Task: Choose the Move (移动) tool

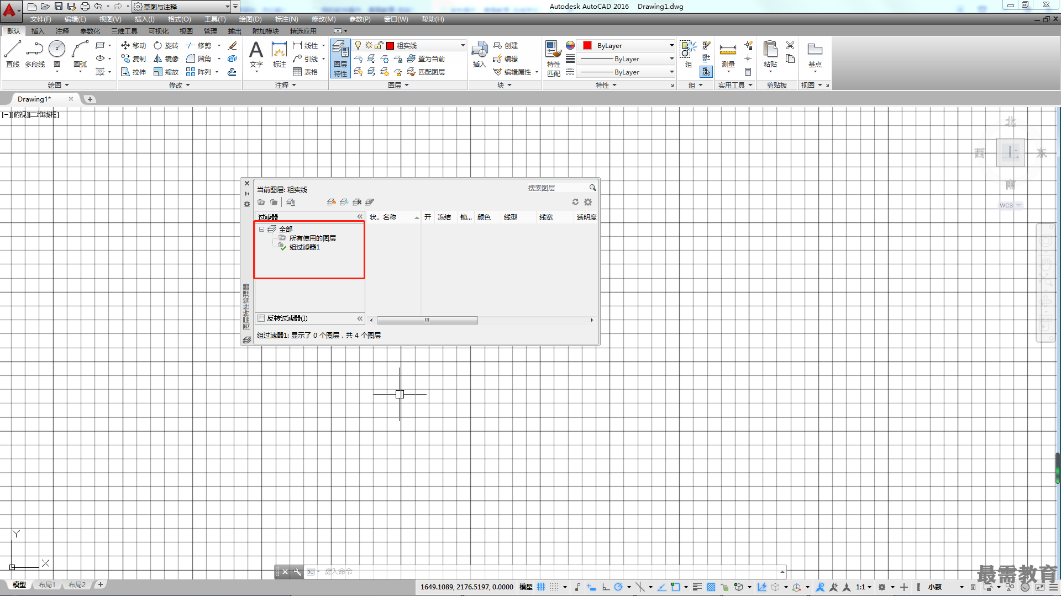Action: [134, 45]
